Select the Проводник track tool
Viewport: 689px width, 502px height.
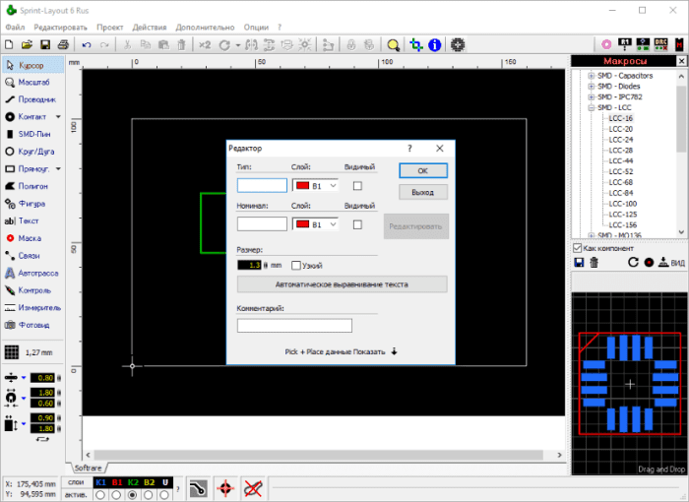[x=32, y=99]
